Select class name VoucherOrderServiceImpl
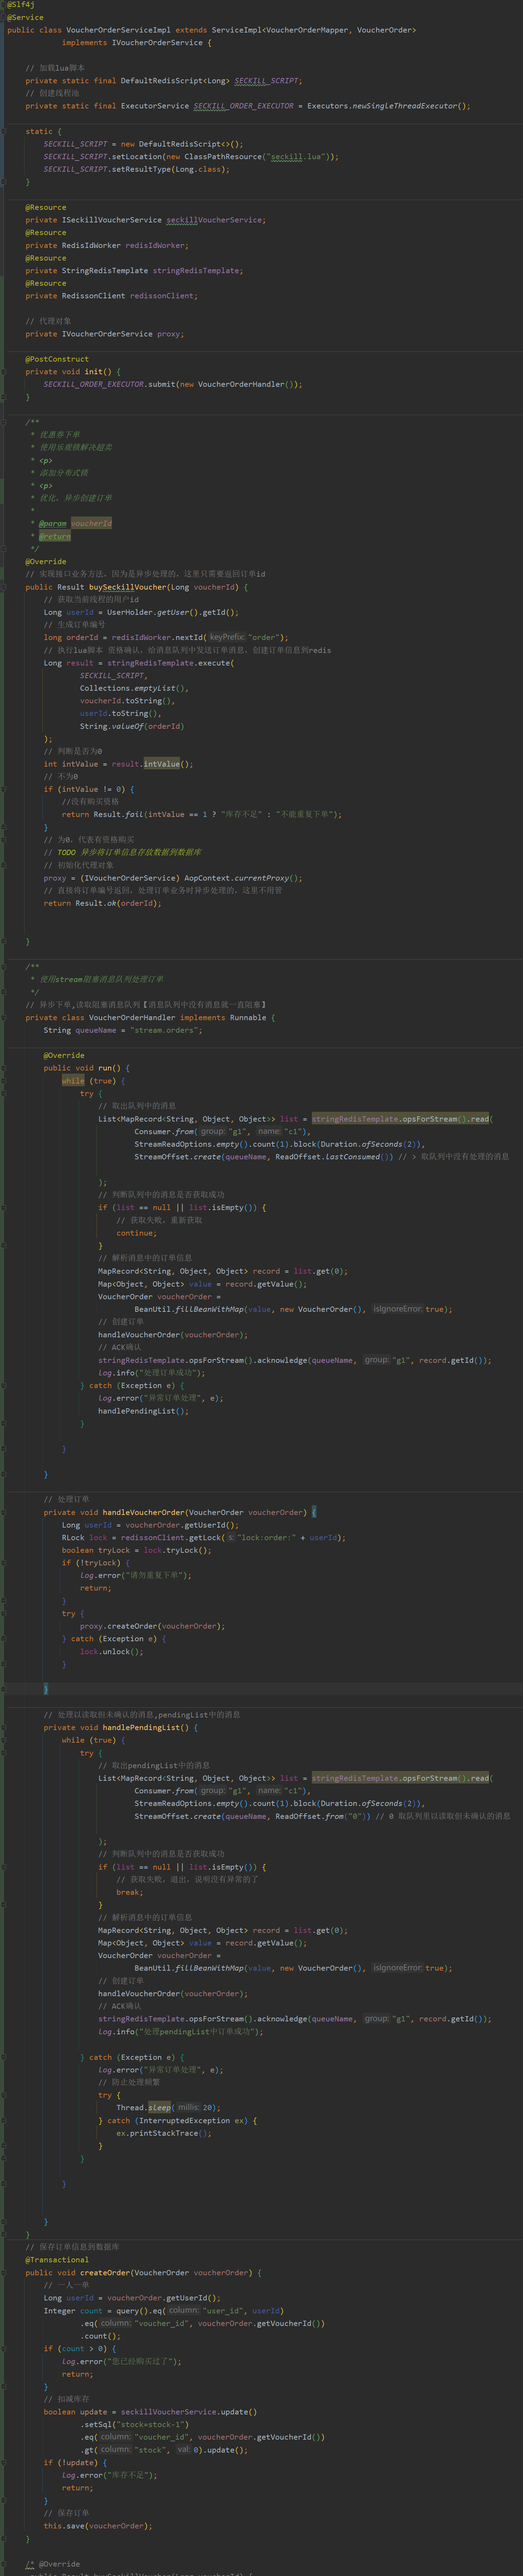Image resolution: width=523 pixels, height=2576 pixels. click(x=118, y=30)
